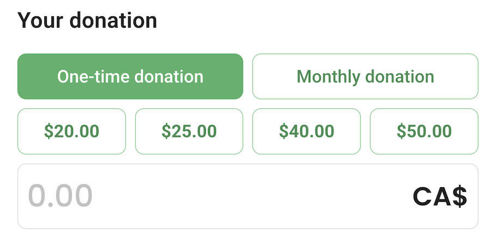Donate twenty dollars using the preset
490x243 pixels.
[x=71, y=131]
